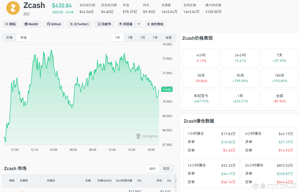Switch chart to 价格 view
The width and height of the screenshot is (299, 192).
(9, 38)
